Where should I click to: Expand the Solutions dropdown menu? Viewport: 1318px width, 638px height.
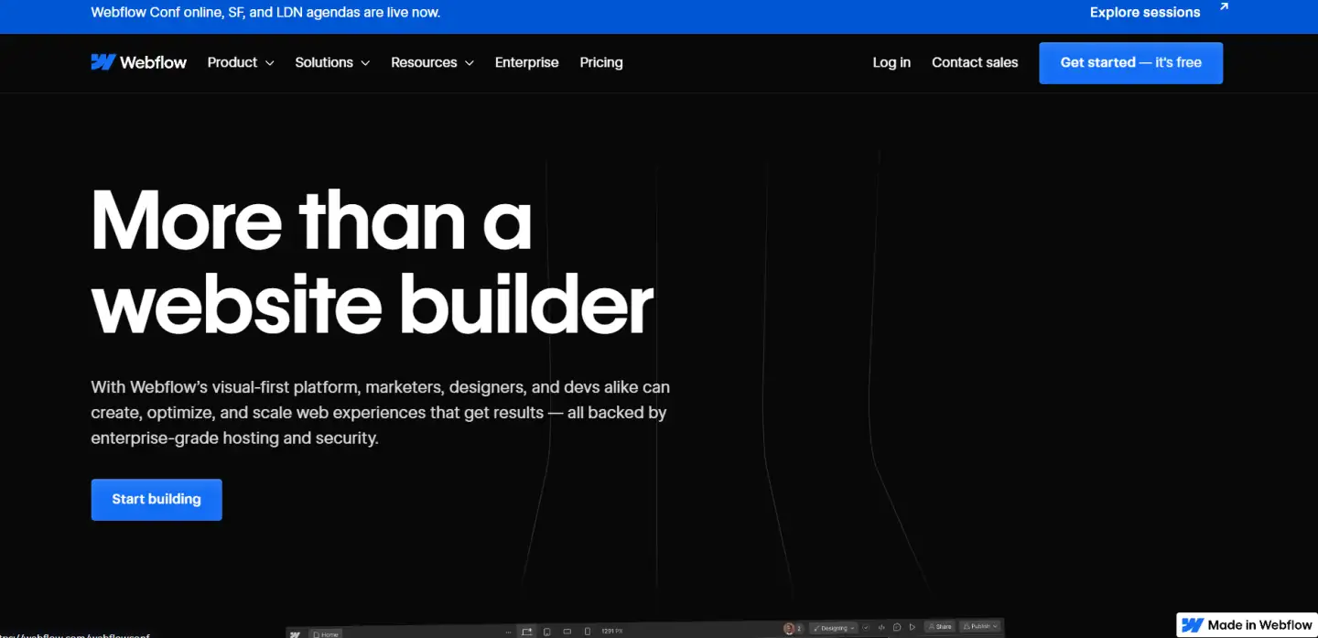(332, 62)
